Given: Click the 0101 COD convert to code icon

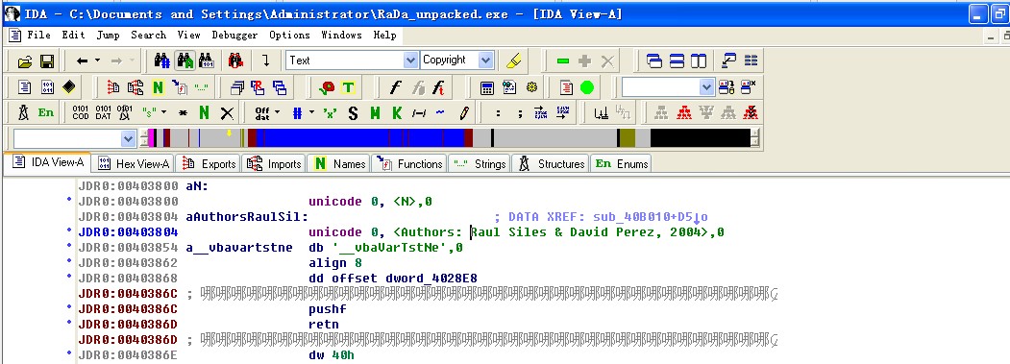Looking at the screenshot, I should tap(81, 112).
